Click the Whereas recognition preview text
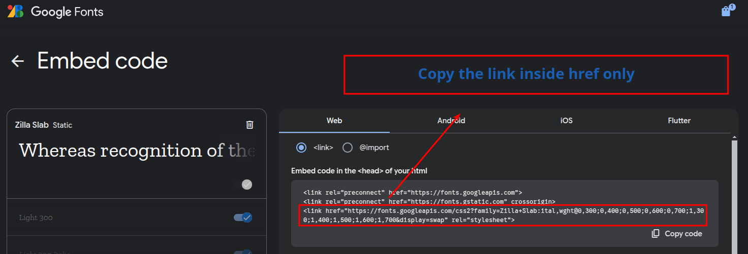This screenshot has height=254, width=748. pyautogui.click(x=136, y=151)
